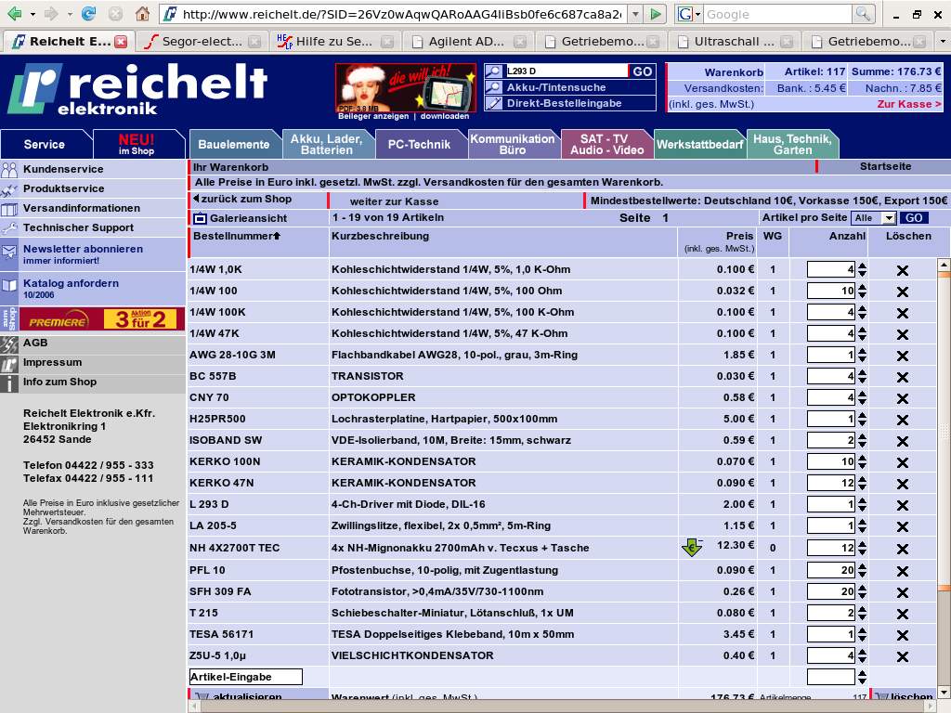Adjust quantity stepper for PFL 10
The height and width of the screenshot is (713, 951).
(862, 571)
